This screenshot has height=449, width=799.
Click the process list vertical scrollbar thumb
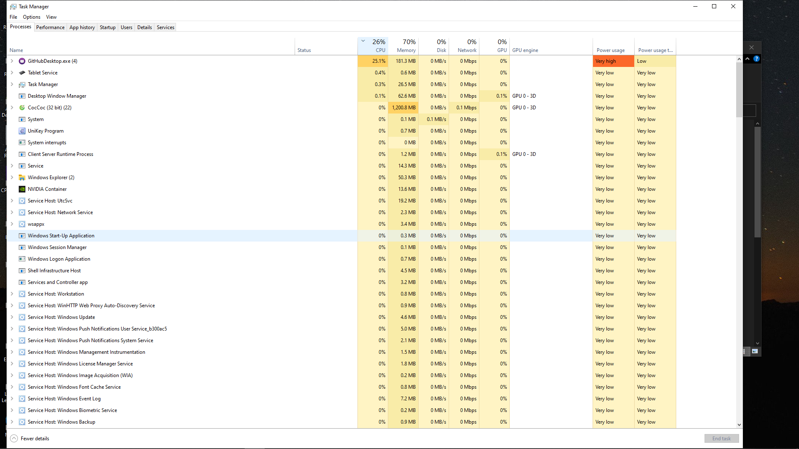pos(739,90)
